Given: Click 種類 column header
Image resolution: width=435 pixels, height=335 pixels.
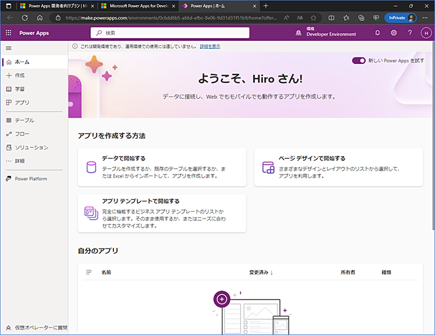Looking at the screenshot, I should (x=386, y=273).
